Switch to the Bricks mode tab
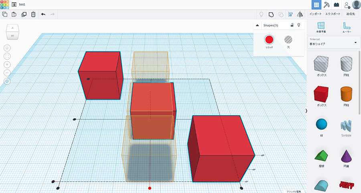 coord(336,4)
